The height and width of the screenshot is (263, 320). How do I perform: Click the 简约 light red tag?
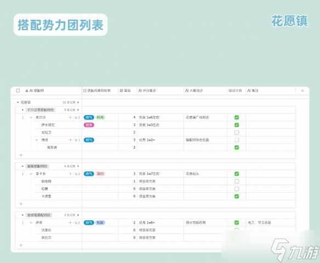(x=100, y=174)
